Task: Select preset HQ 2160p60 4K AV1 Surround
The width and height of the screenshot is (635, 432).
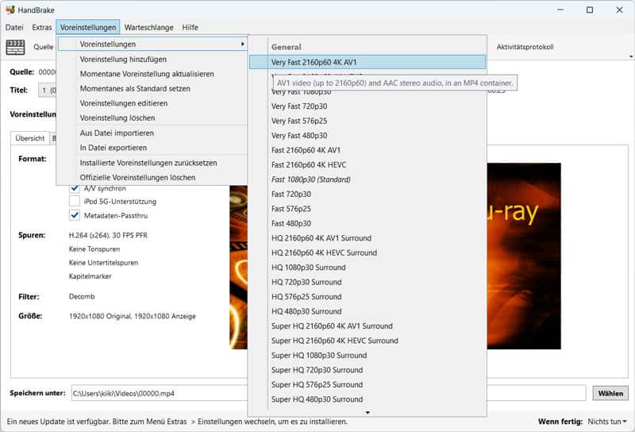Action: pyautogui.click(x=368, y=238)
